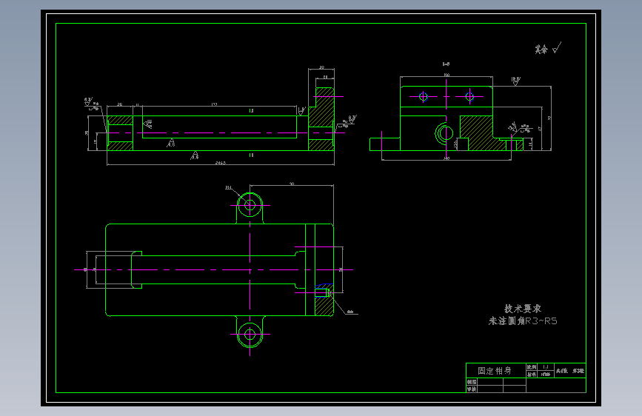
Task: Click the left blue hole circle in section view
Action: coord(424,97)
